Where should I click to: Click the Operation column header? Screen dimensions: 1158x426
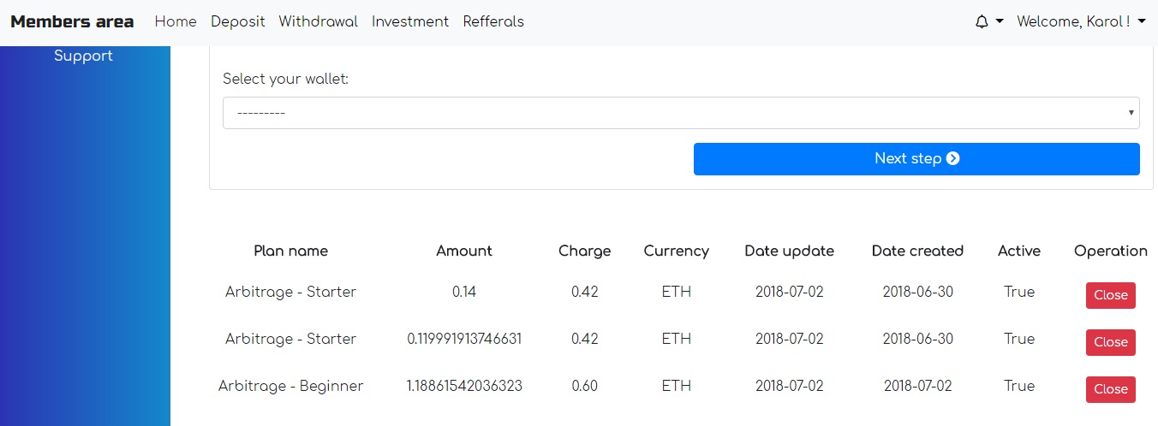coord(1111,251)
